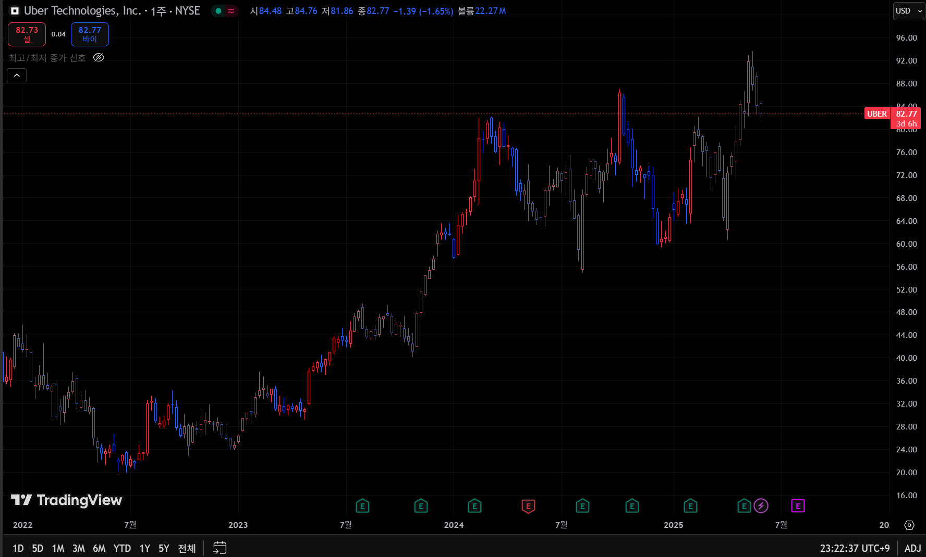Click the magenta upcoming earnings E marker

[798, 505]
